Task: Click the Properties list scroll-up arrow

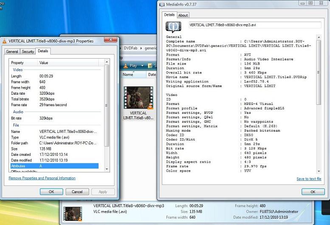Action: point(107,62)
